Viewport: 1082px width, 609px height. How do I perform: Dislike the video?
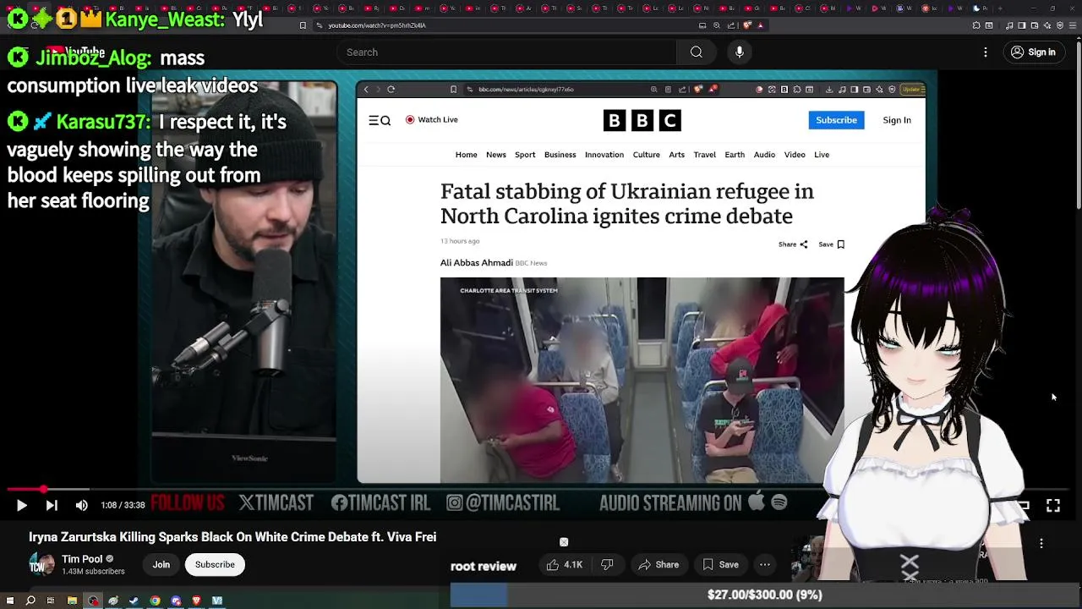point(607,564)
